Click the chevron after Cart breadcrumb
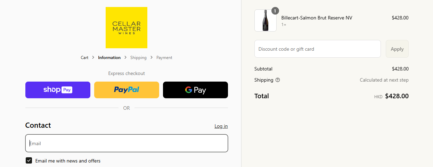433x167 pixels. coord(93,57)
